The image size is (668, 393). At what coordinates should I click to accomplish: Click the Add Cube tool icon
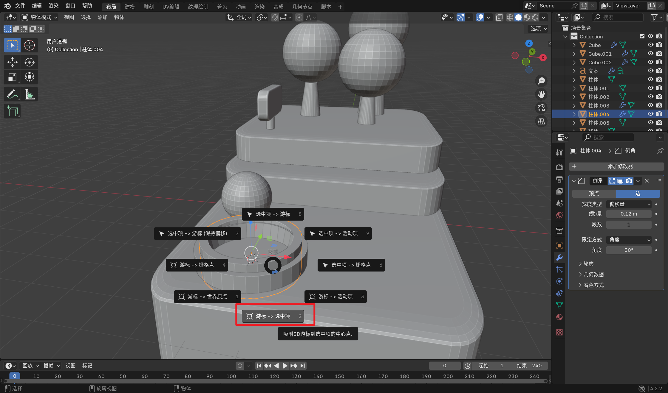(x=12, y=111)
